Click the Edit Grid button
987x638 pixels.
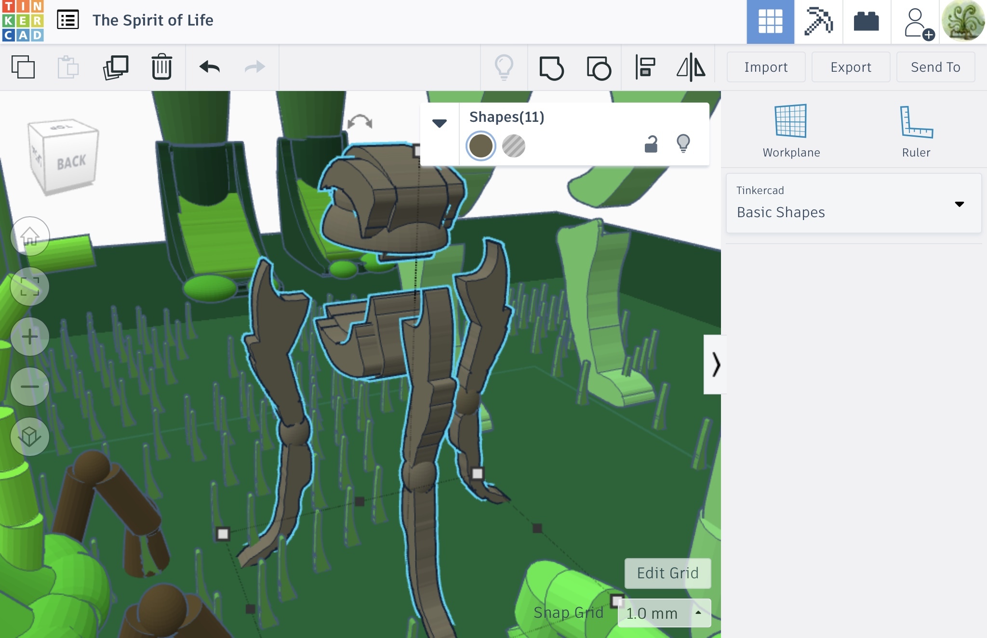click(x=667, y=573)
